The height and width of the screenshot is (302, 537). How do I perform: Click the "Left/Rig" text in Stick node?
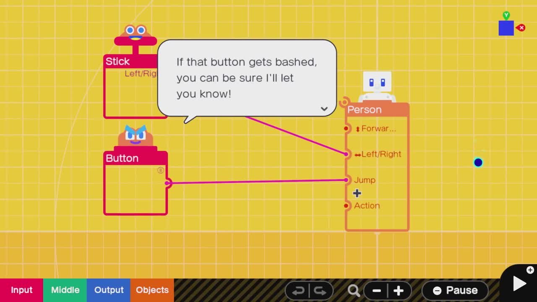(x=141, y=74)
